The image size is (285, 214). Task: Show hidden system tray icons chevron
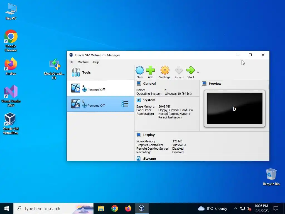click(x=235, y=208)
